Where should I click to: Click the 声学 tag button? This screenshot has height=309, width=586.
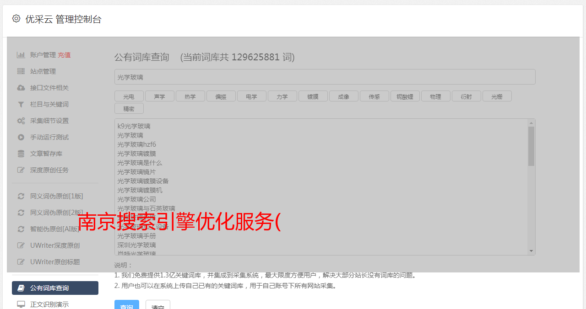tap(159, 96)
